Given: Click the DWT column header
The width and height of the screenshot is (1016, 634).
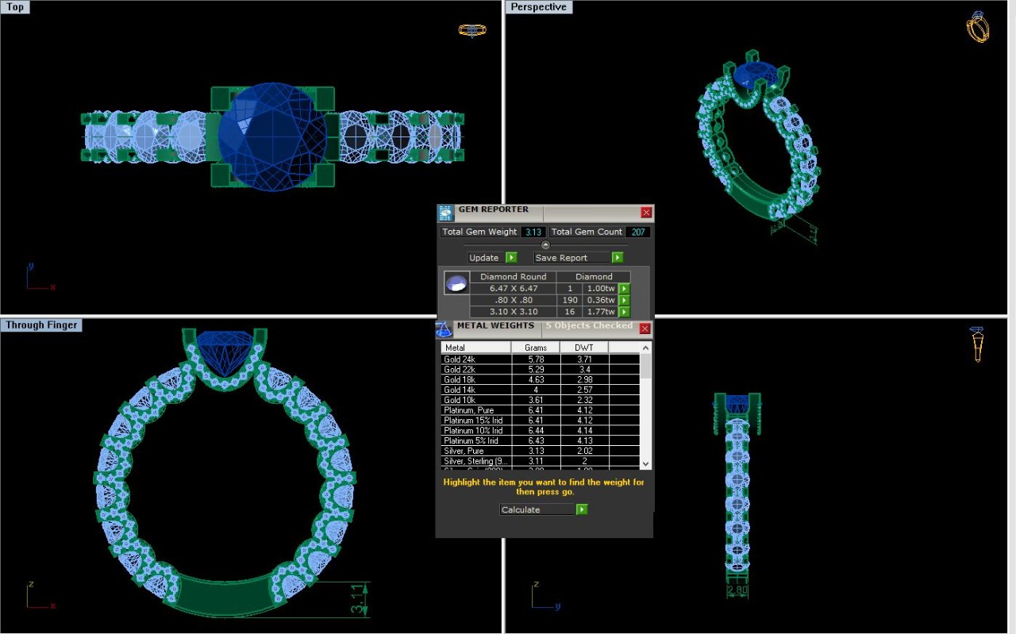Looking at the screenshot, I should (x=583, y=348).
